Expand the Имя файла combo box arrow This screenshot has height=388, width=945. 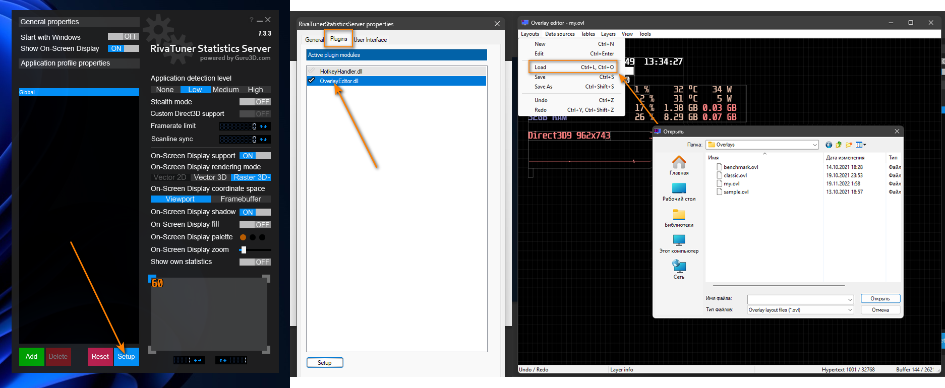point(850,299)
